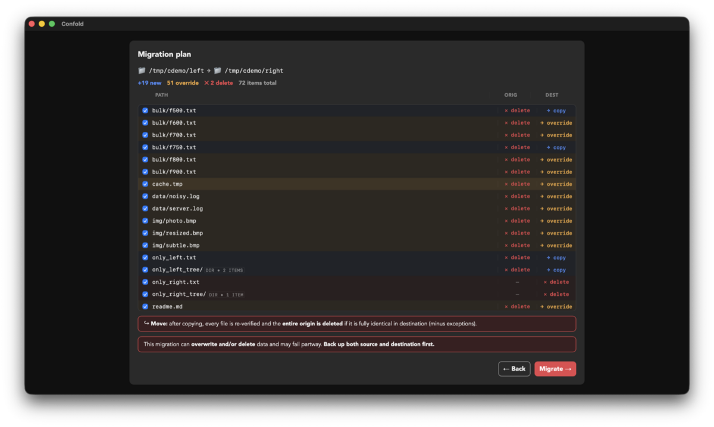Select the bulk/f800.txt file name
Screen dimensions: 714x427
pyautogui.click(x=174, y=160)
